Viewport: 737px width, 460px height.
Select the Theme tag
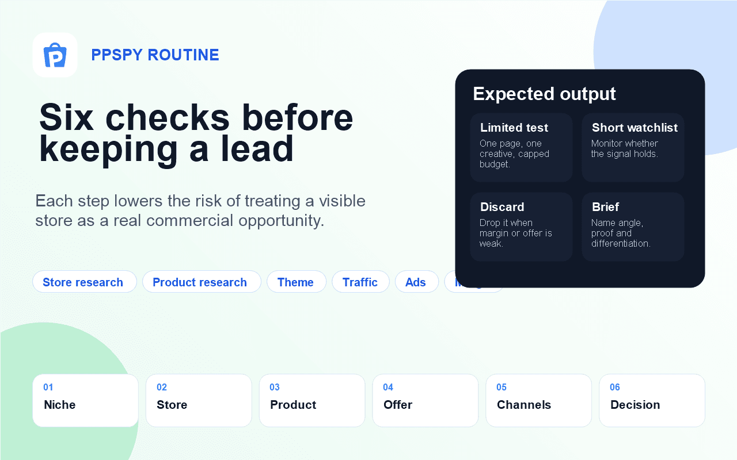(297, 282)
